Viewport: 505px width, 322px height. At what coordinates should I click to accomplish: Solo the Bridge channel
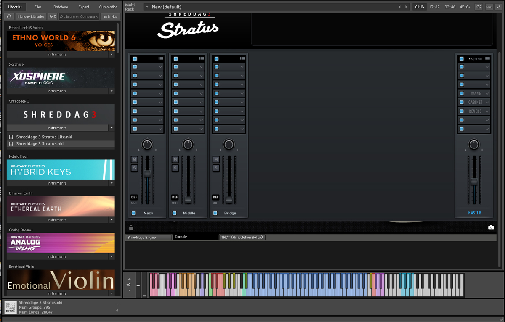[216, 168]
